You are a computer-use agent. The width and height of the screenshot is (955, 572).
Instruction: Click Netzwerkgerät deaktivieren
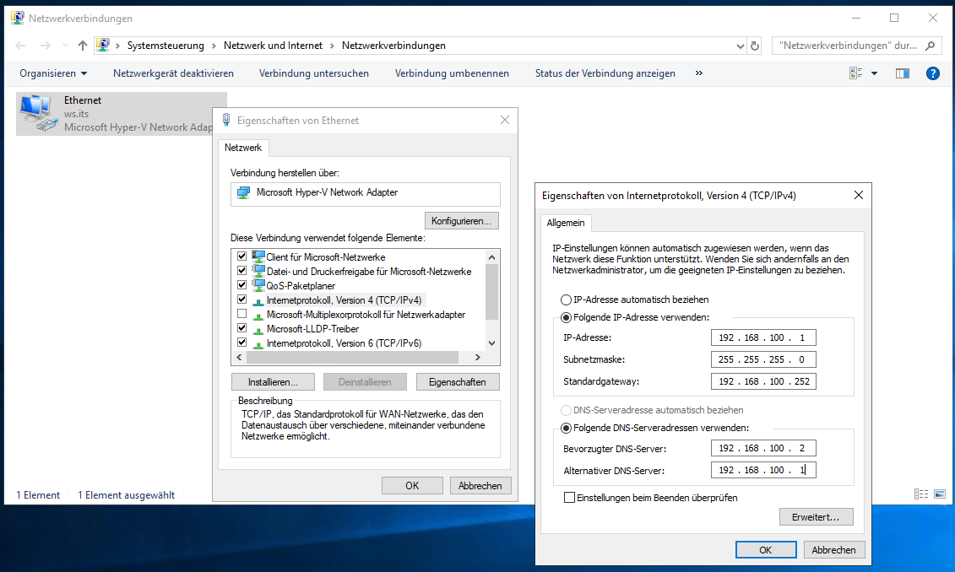tap(174, 73)
